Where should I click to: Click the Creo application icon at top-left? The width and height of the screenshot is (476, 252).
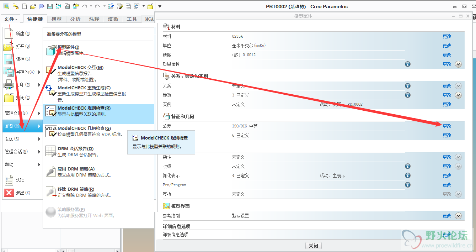pyautogui.click(x=6, y=6)
